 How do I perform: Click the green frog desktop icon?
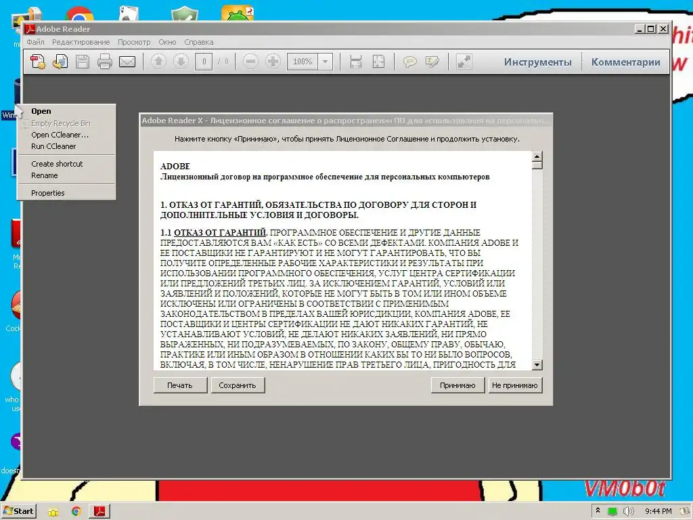pyautogui.click(x=238, y=14)
